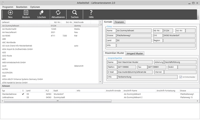Sort addresses by PLZ column header
Image resolution: width=200 pixels, height=120 pixels.
click(x=48, y=90)
